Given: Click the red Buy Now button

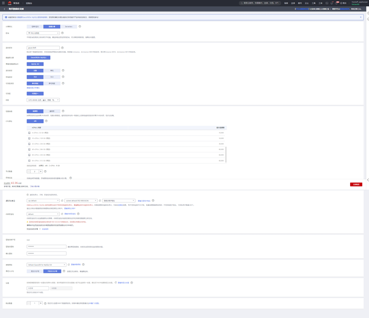Looking at the screenshot, I should pyautogui.click(x=356, y=185).
